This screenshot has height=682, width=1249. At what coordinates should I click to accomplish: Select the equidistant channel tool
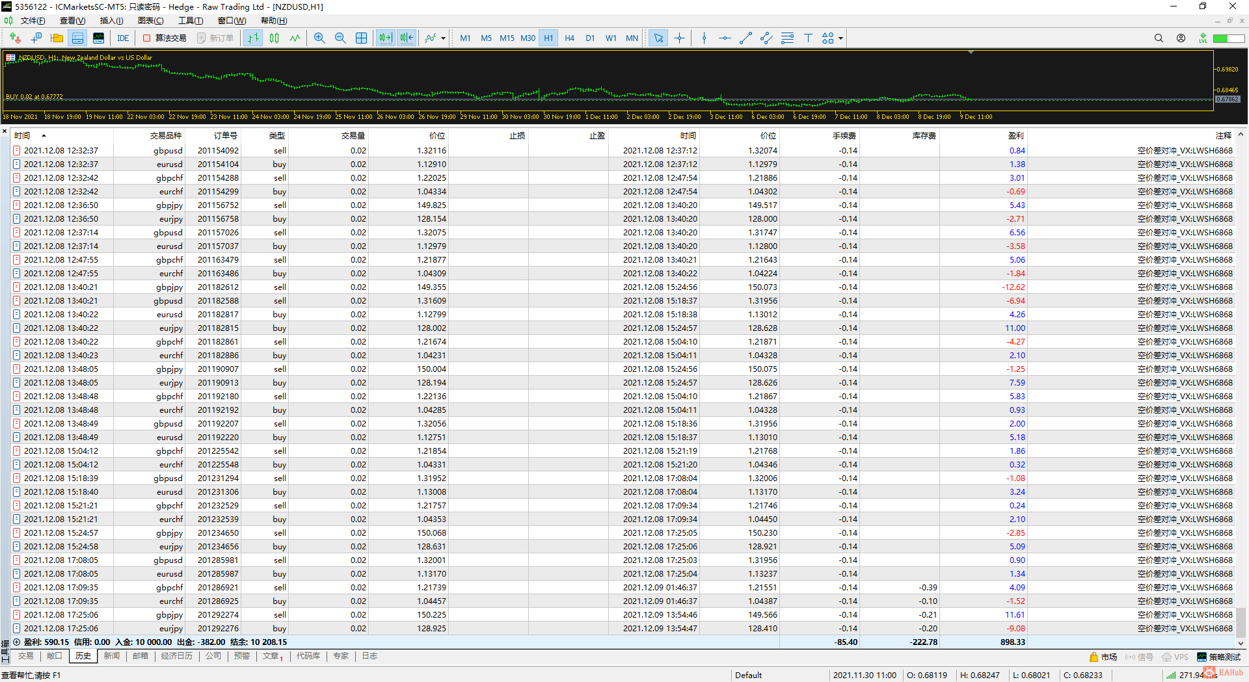(766, 38)
